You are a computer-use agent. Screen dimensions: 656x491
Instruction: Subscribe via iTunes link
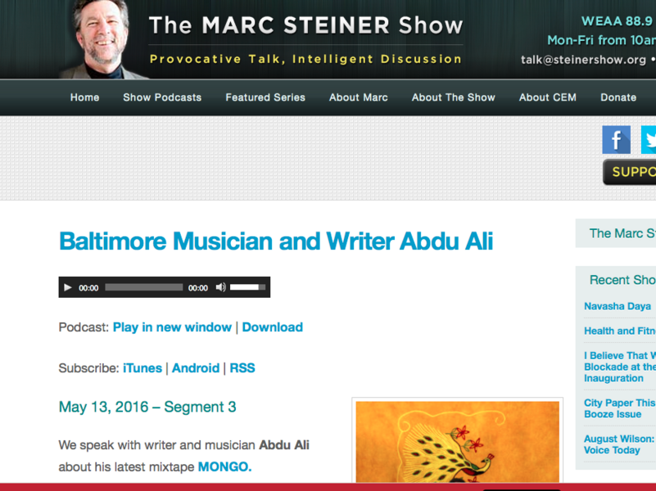143,368
